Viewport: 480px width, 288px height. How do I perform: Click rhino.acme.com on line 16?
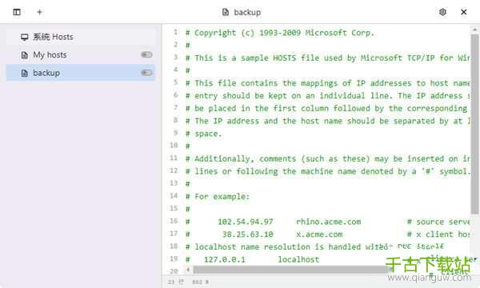click(329, 222)
